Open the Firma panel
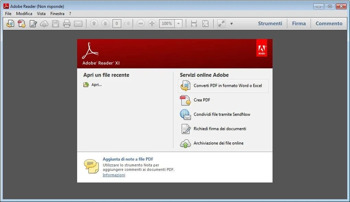Screen dimensions: 350x202 tap(299, 23)
